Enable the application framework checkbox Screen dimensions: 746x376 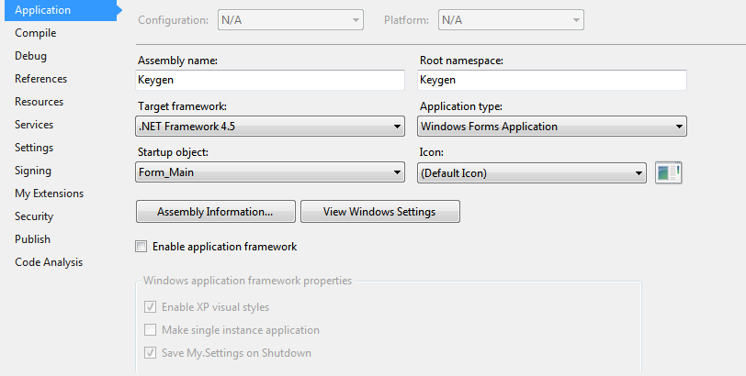(141, 247)
